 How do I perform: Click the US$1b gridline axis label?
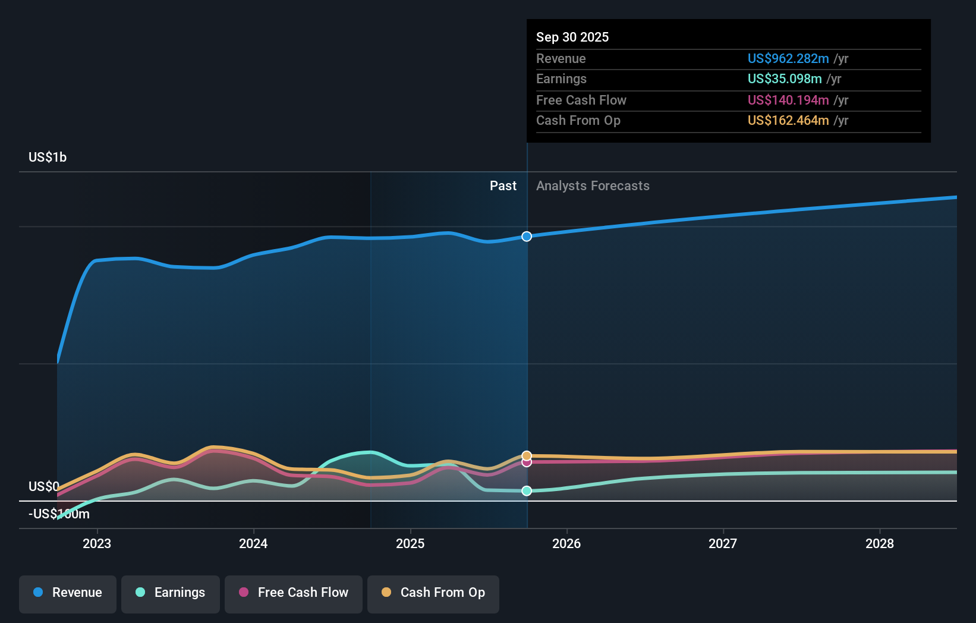pos(47,157)
